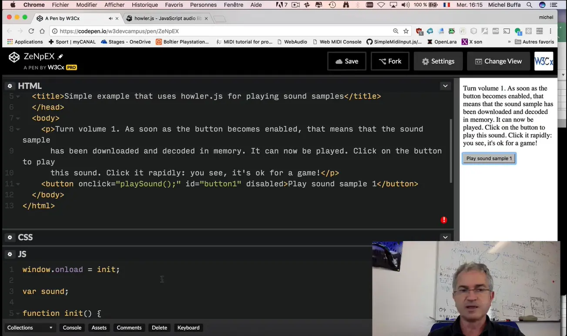This screenshot has width=567, height=336.
Task: Click the red shield extension icon
Action: [x=419, y=31]
